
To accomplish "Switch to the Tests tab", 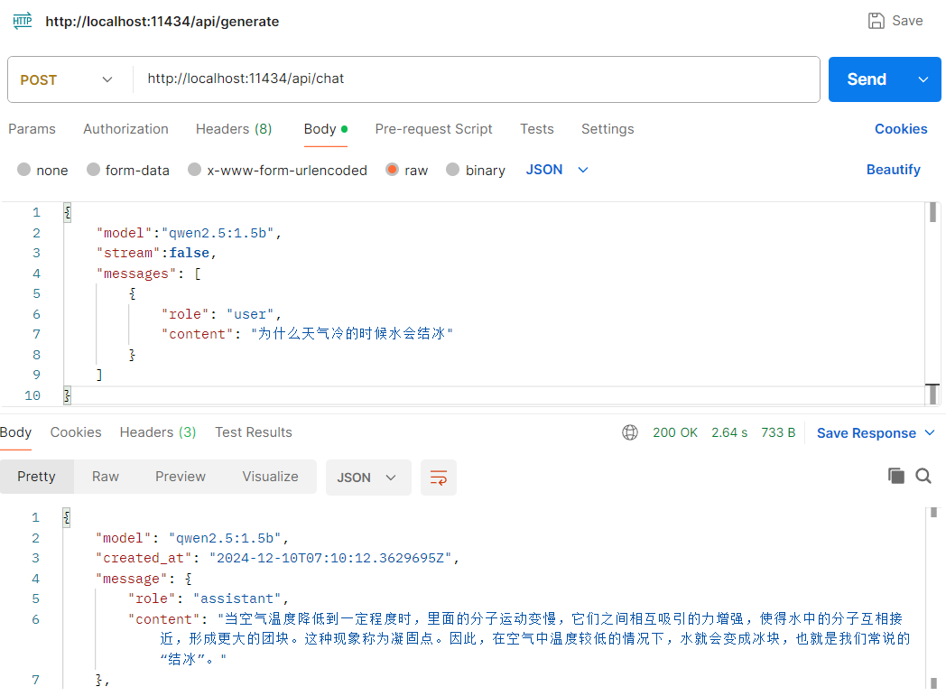I will [x=537, y=129].
